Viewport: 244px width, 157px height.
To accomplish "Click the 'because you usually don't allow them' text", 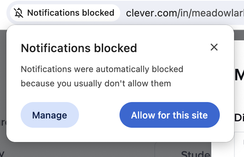I will click(x=96, y=84).
